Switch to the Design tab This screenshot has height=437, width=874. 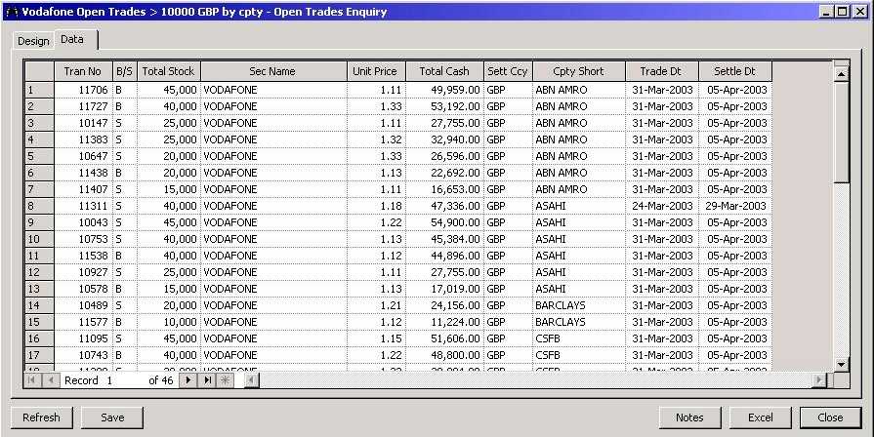32,41
